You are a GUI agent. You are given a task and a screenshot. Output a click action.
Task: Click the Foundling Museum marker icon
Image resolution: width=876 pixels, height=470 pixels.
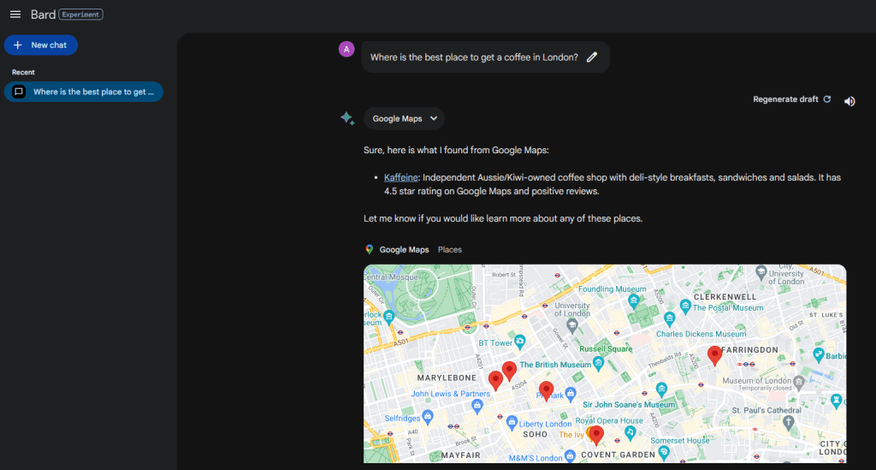pyautogui.click(x=633, y=301)
